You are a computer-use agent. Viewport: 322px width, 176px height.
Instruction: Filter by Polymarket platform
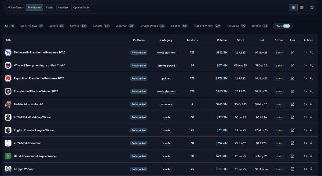coord(34,7)
